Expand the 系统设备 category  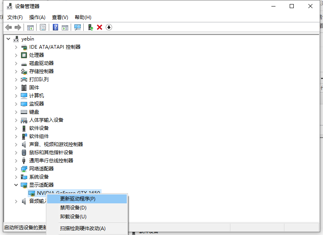point(16,177)
